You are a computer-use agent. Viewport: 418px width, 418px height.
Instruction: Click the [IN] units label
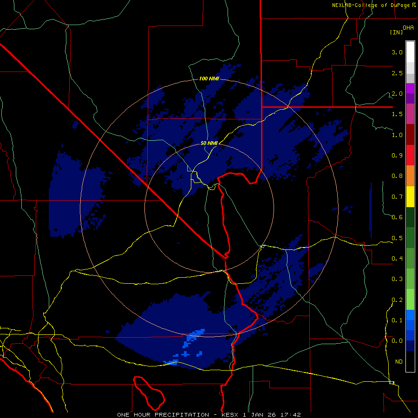397,32
